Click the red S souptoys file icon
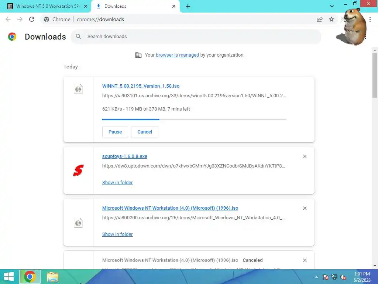The image size is (378, 284). coord(78,170)
